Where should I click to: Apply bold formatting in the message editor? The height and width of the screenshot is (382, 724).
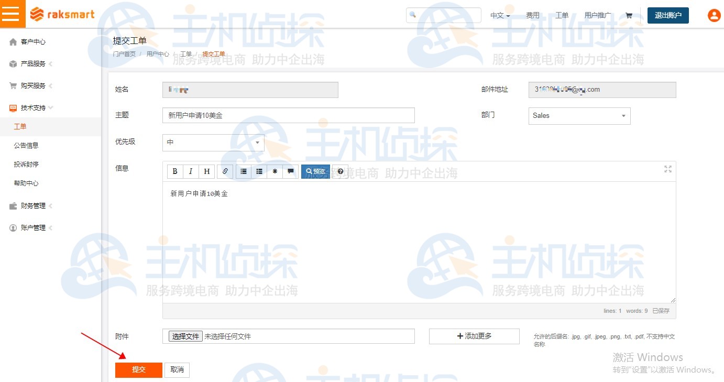tap(175, 171)
